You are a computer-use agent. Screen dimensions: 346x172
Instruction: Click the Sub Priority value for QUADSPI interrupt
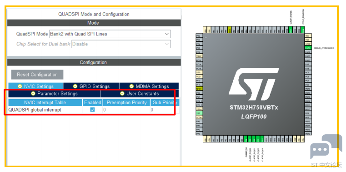(165, 110)
